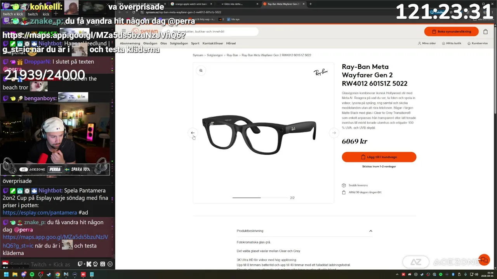
Task: Open the Glasögon menu
Action: click(x=150, y=43)
